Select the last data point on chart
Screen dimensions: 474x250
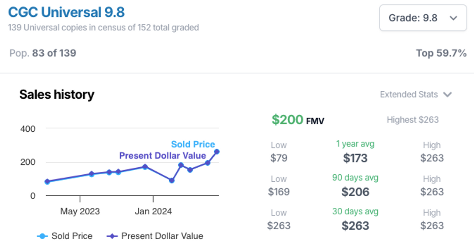217,151
